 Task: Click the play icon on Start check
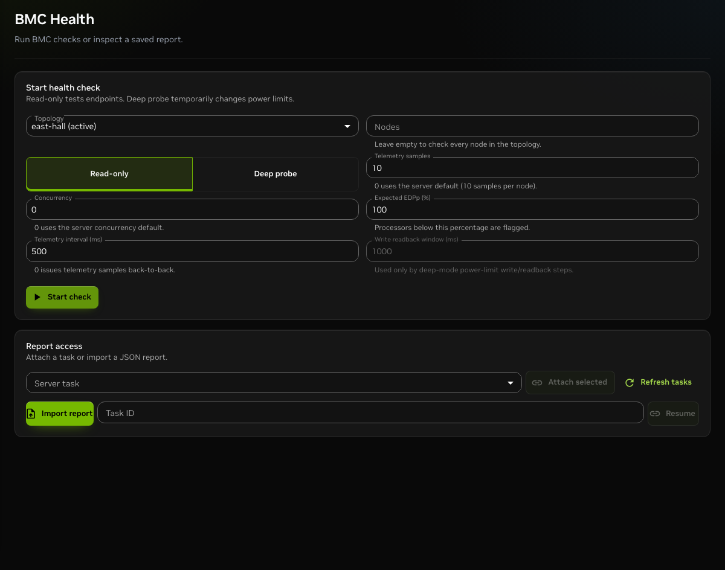click(37, 297)
